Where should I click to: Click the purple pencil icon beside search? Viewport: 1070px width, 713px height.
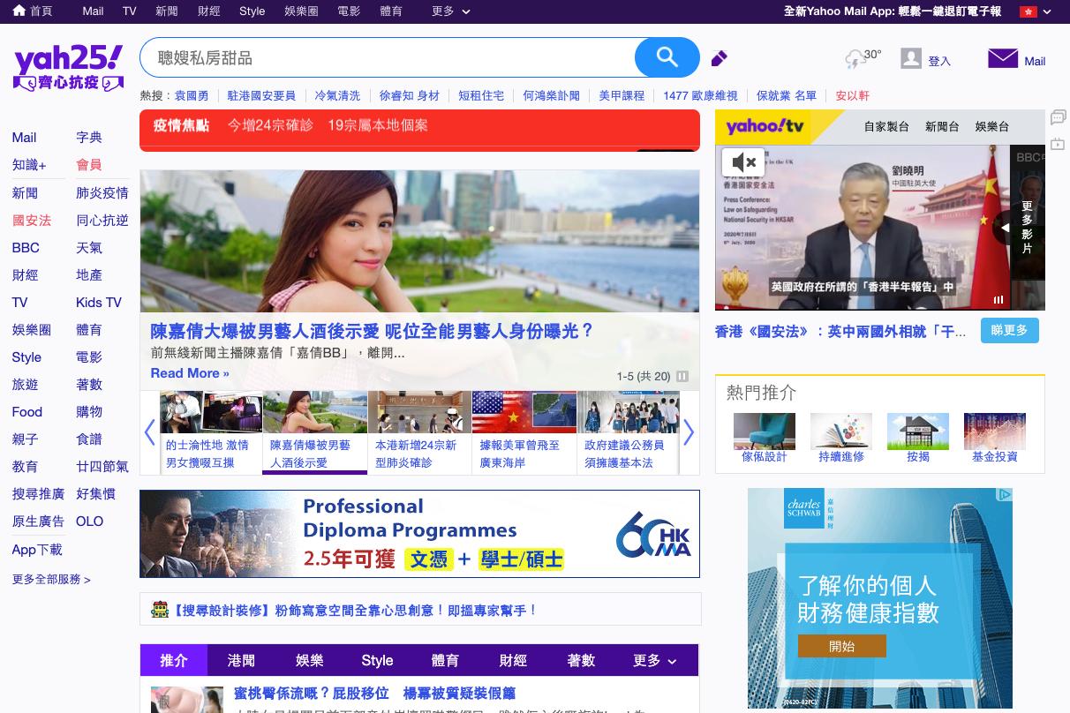coord(720,59)
